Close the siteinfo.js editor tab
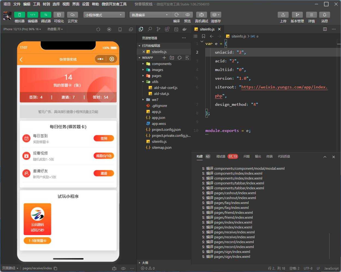341x272 pixels. pos(219,29)
